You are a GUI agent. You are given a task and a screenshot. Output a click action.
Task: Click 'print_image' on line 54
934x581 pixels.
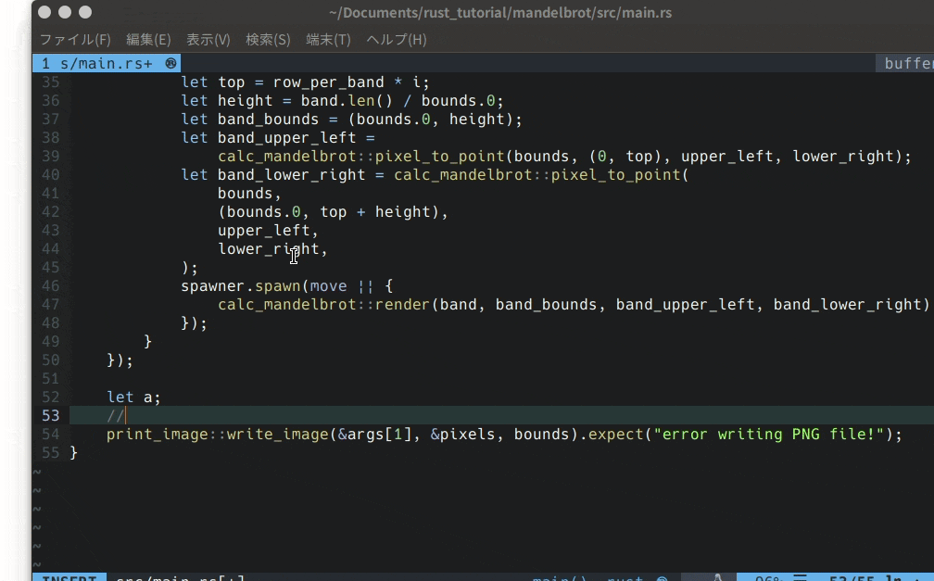pos(158,434)
